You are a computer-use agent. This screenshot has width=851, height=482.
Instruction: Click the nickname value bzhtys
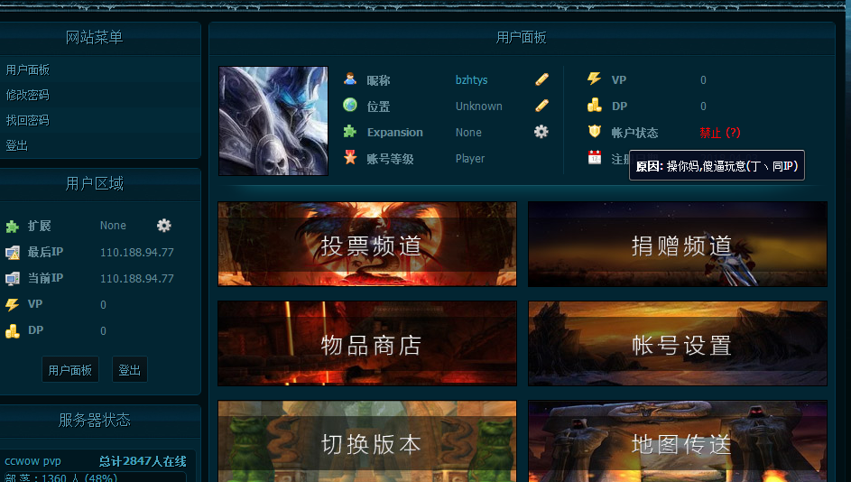pos(471,79)
